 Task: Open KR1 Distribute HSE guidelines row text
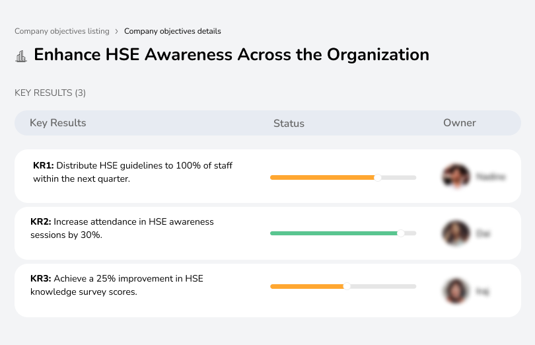pos(133,172)
